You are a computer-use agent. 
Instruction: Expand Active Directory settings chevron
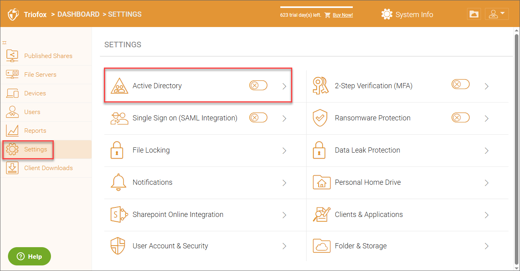pyautogui.click(x=284, y=86)
